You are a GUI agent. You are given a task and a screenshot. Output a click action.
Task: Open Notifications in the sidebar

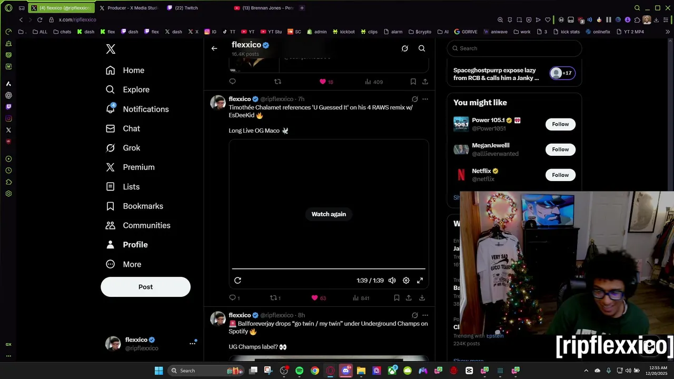(x=137, y=109)
